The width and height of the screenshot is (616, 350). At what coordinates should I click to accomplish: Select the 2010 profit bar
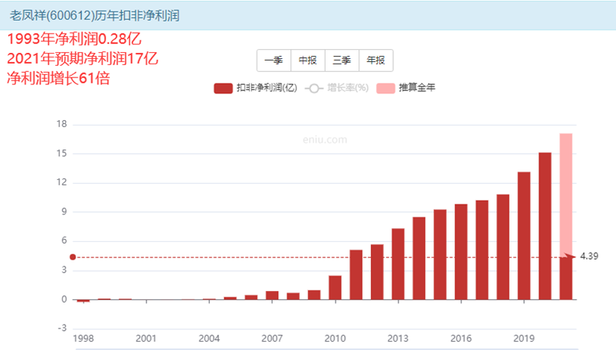pyautogui.click(x=335, y=287)
